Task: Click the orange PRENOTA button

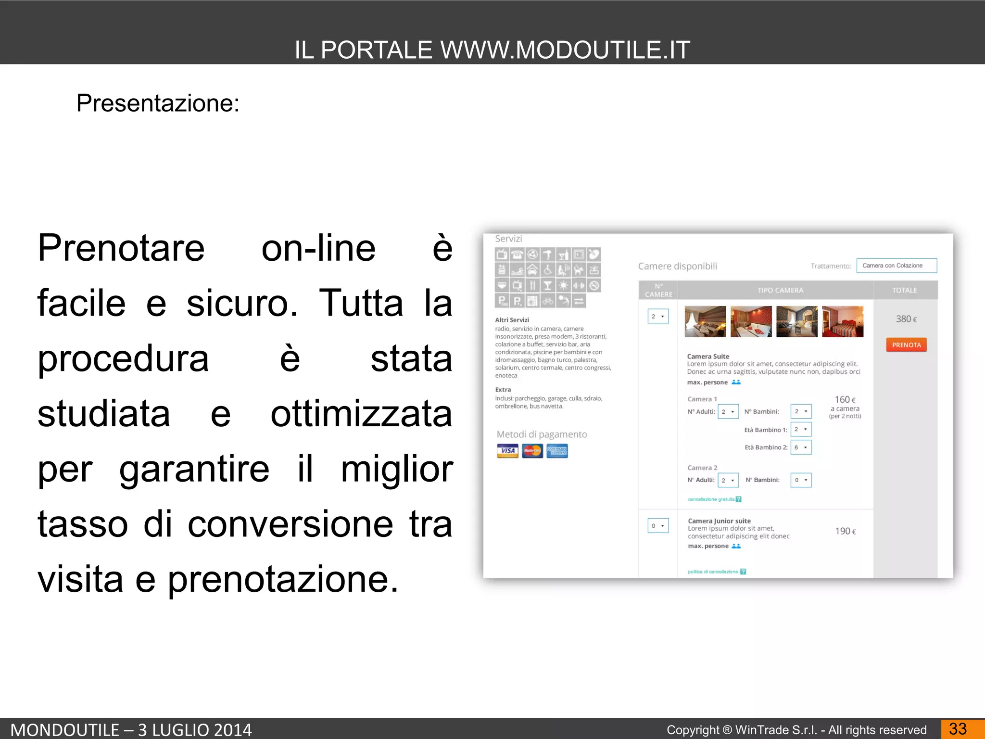Action: pyautogui.click(x=906, y=345)
